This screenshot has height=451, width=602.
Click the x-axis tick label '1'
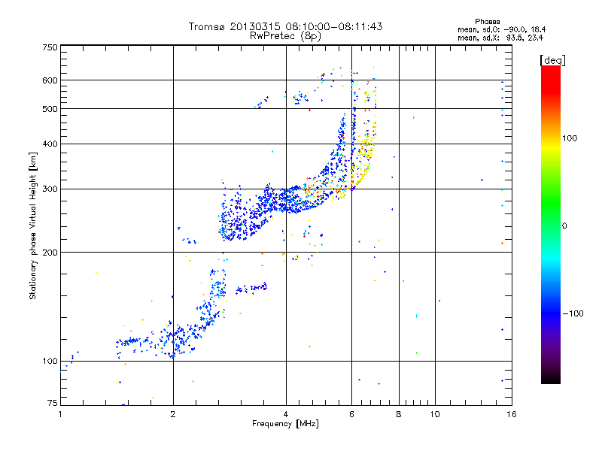pos(60,414)
